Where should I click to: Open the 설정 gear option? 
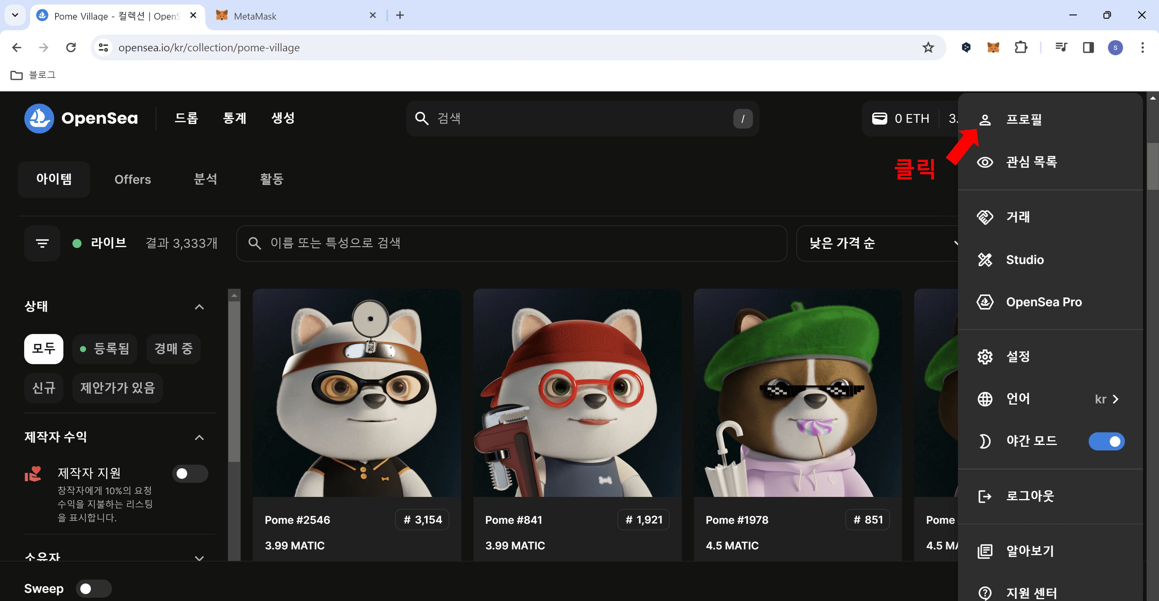[985, 356]
